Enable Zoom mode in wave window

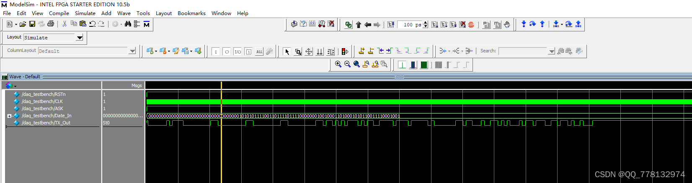coord(298,52)
